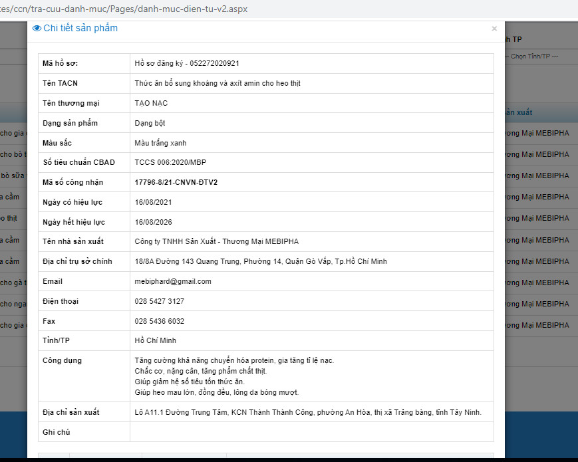Click the Chi tiết sản phẩm title
The height and width of the screenshot is (462, 578).
click(80, 29)
